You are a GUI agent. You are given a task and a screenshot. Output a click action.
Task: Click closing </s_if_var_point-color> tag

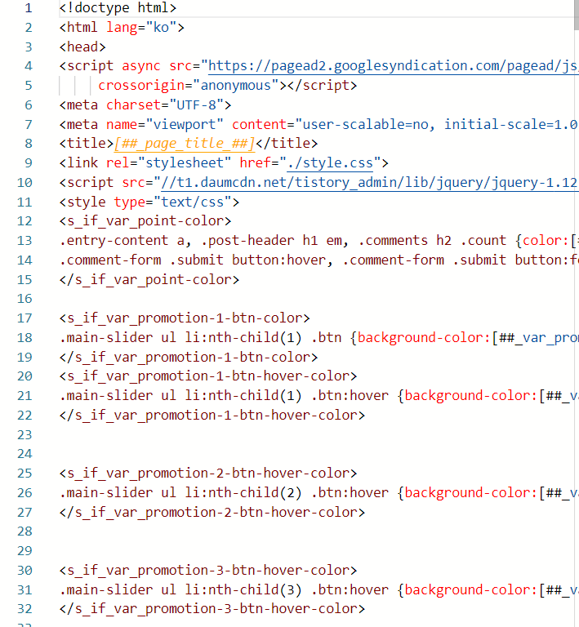149,280
